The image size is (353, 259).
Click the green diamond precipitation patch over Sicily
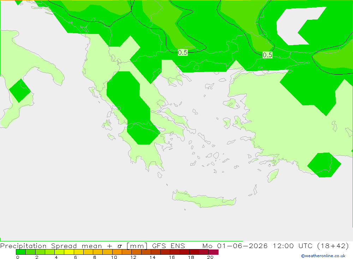click(20, 90)
